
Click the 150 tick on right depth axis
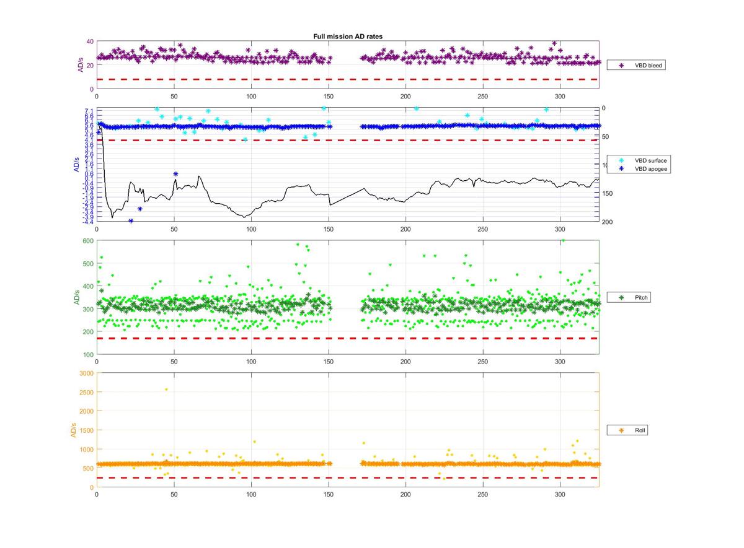[608, 194]
